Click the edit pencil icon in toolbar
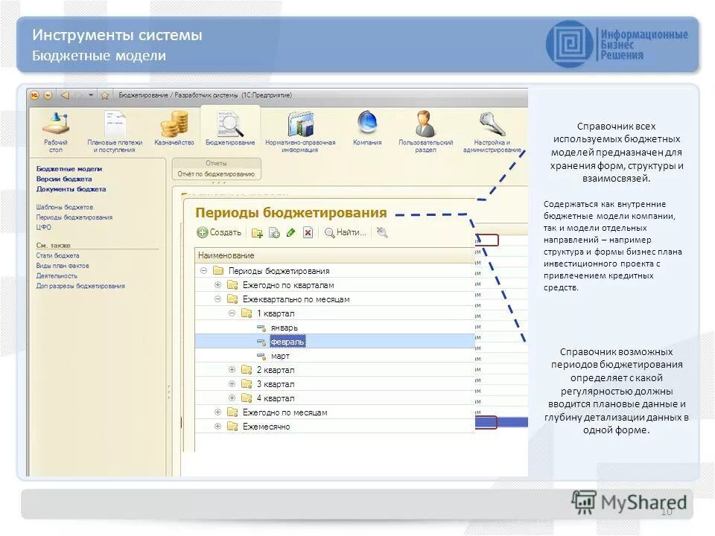 tap(290, 232)
